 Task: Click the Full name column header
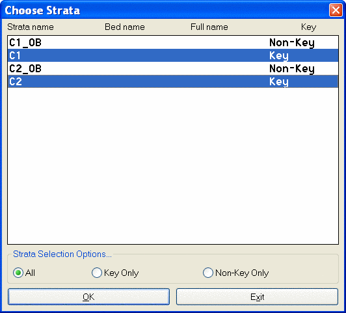(x=209, y=27)
